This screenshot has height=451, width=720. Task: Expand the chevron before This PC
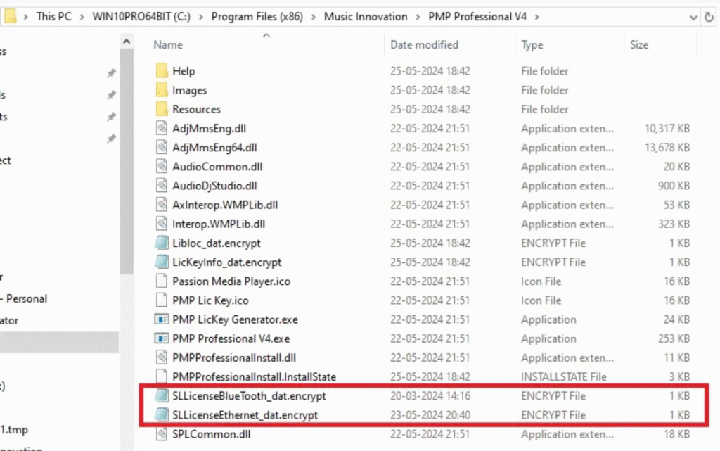(x=26, y=17)
